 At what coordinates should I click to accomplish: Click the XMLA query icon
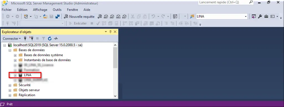pos(118,17)
